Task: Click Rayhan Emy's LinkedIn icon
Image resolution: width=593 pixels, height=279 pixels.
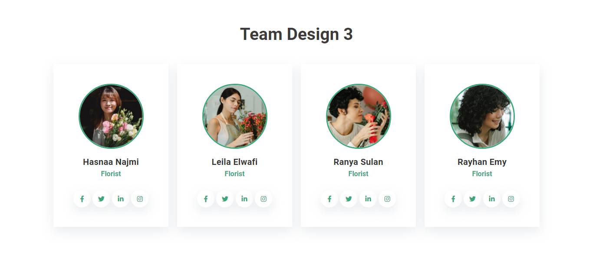Action: click(x=492, y=199)
